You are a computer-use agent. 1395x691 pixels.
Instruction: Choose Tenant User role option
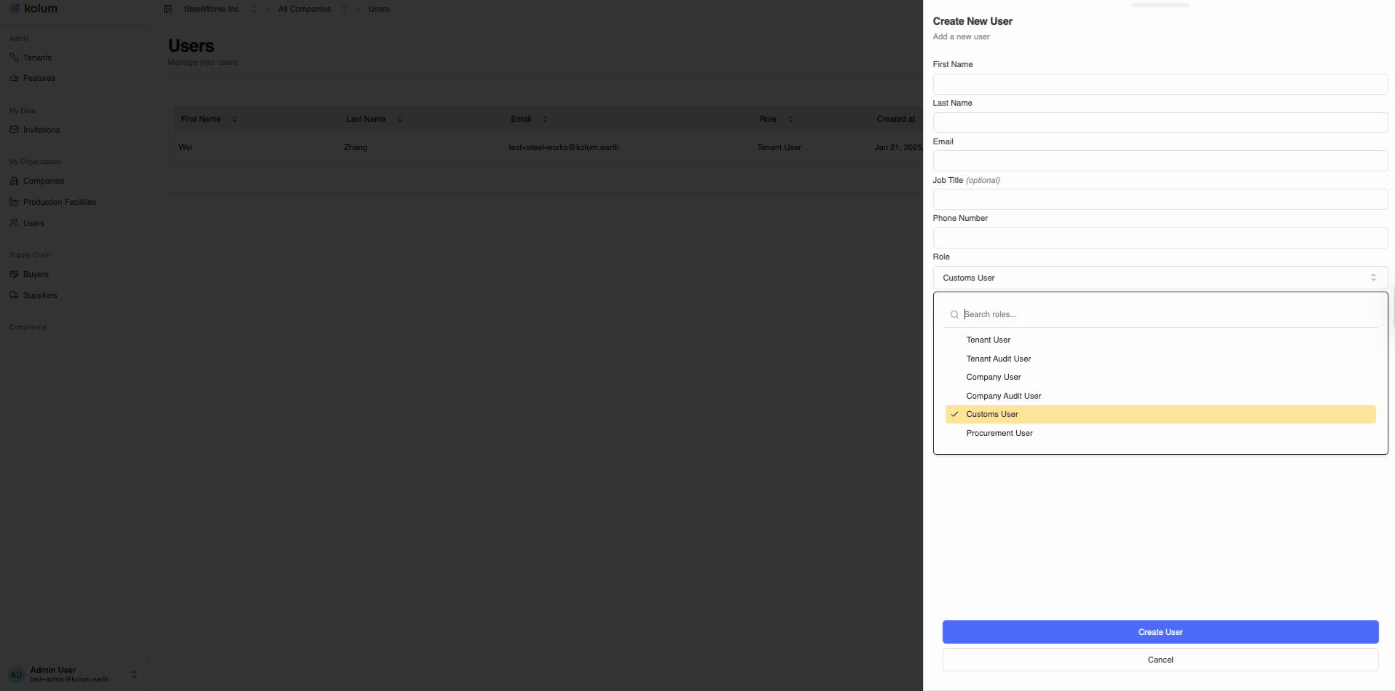coord(988,340)
